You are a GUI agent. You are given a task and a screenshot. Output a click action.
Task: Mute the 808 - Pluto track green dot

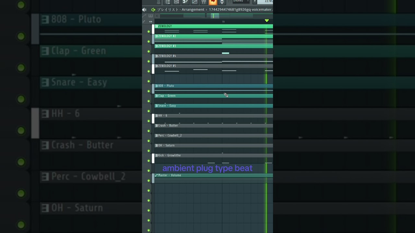[148, 91]
